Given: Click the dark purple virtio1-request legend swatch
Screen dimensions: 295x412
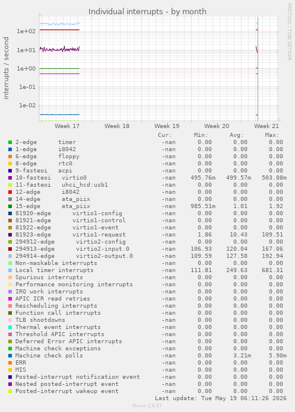Looking at the screenshot, I should coord(10,235).
